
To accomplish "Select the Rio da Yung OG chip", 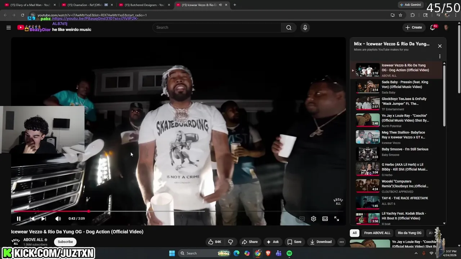I will (409, 233).
